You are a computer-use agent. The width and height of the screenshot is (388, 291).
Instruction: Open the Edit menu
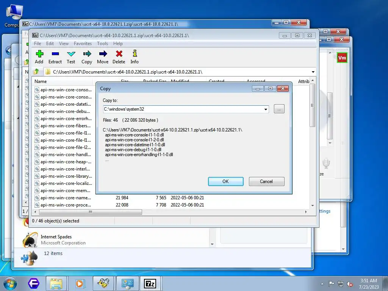coord(50,44)
